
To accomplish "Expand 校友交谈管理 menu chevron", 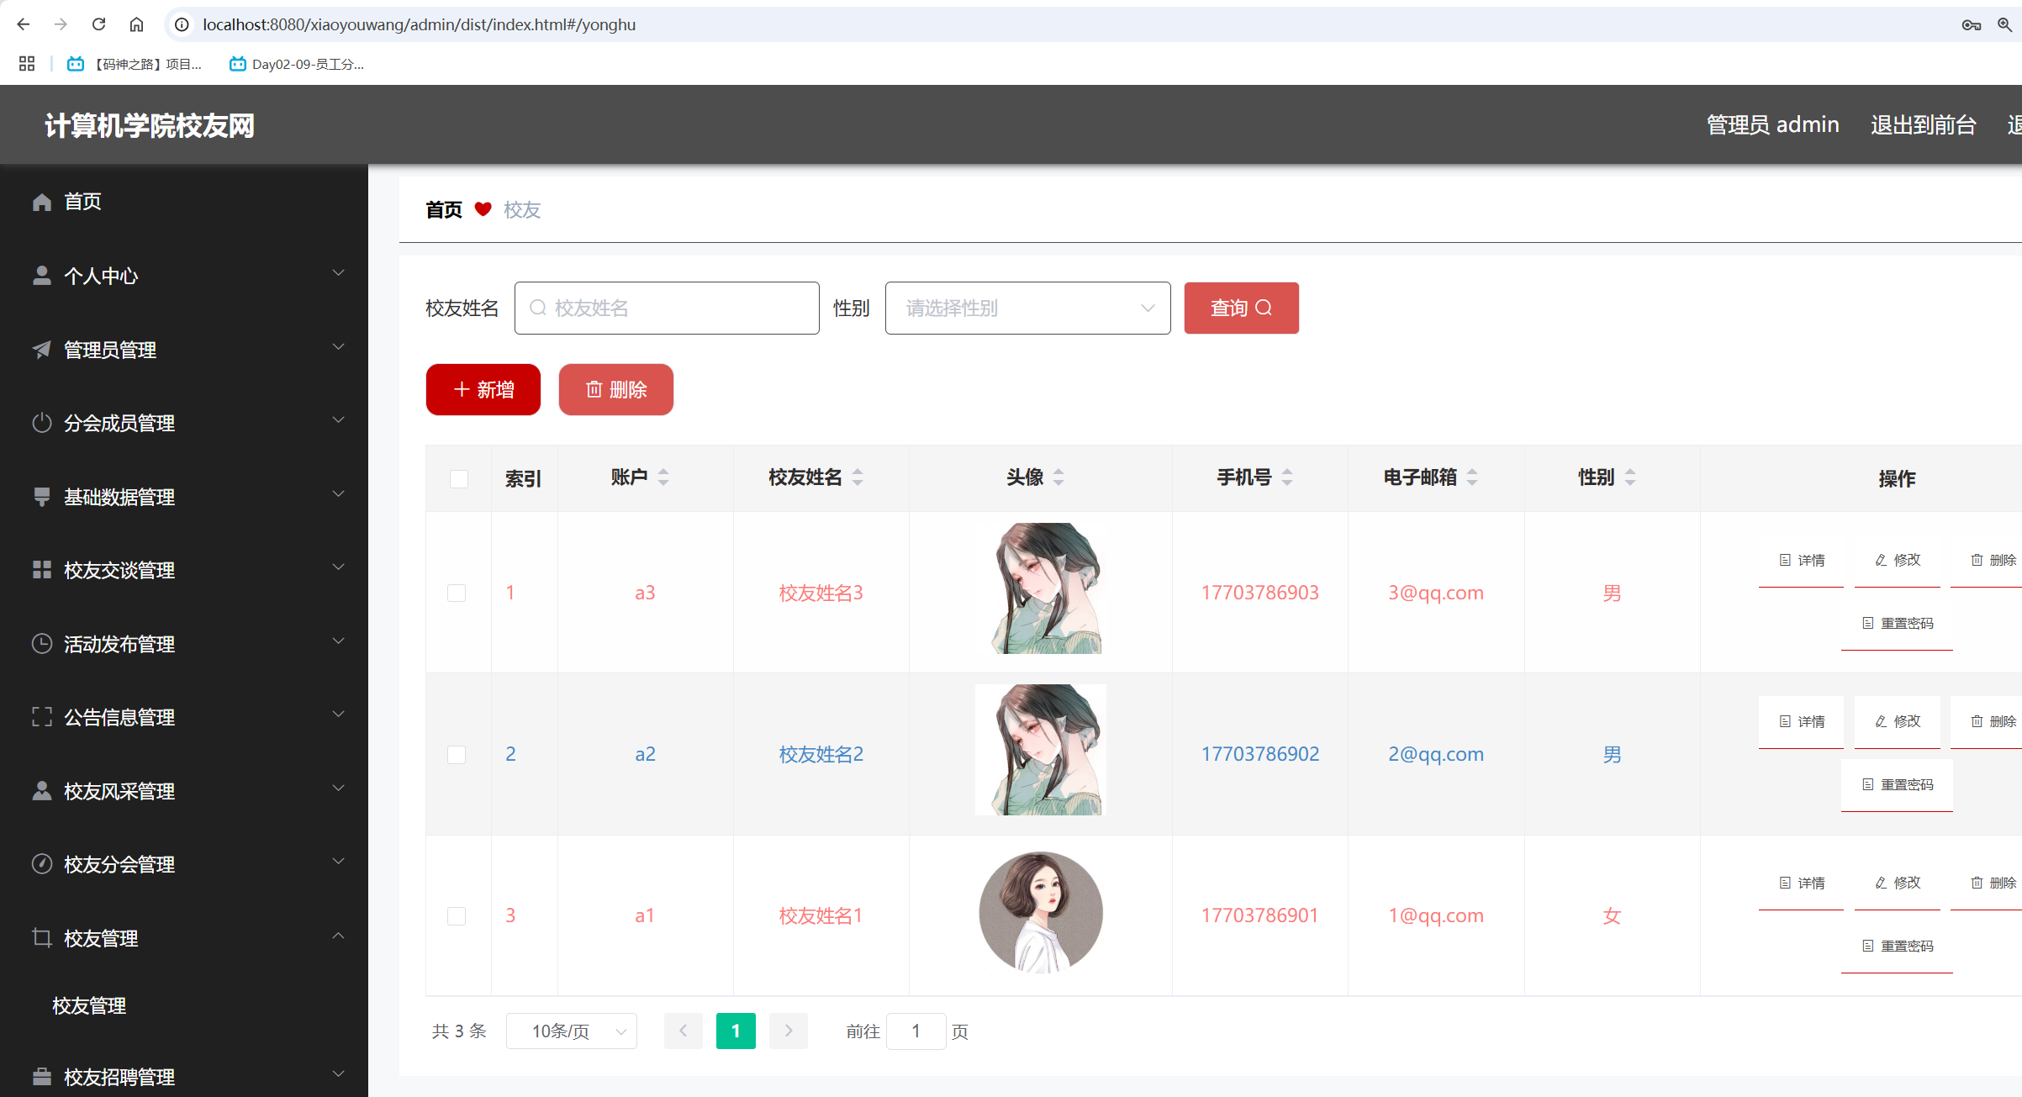I will point(338,567).
